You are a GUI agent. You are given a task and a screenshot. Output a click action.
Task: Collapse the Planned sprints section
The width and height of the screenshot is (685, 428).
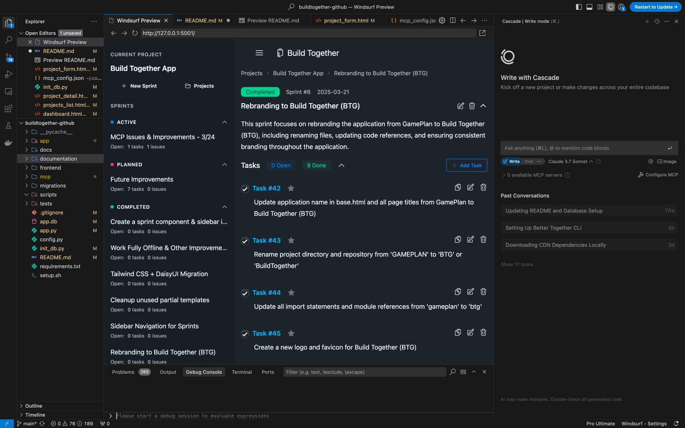tap(225, 165)
